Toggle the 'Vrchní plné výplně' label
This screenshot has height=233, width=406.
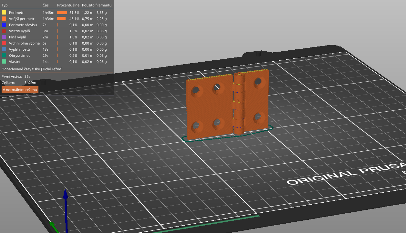click(x=24, y=43)
